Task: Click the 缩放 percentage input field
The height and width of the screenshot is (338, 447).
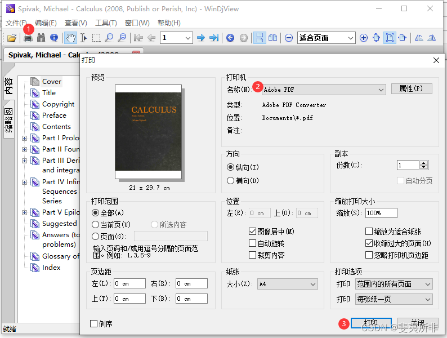Action: coord(382,213)
